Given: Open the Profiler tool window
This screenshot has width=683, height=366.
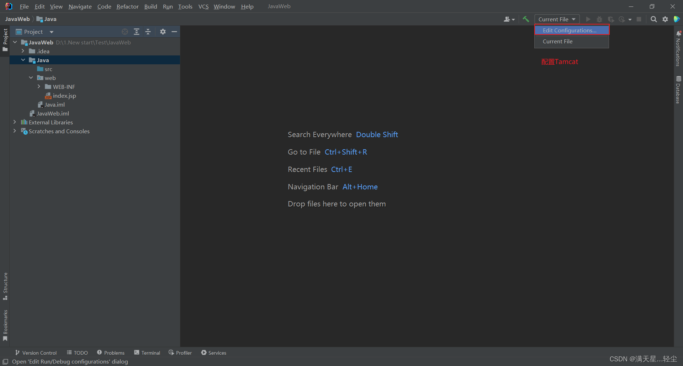Looking at the screenshot, I should coord(180,352).
